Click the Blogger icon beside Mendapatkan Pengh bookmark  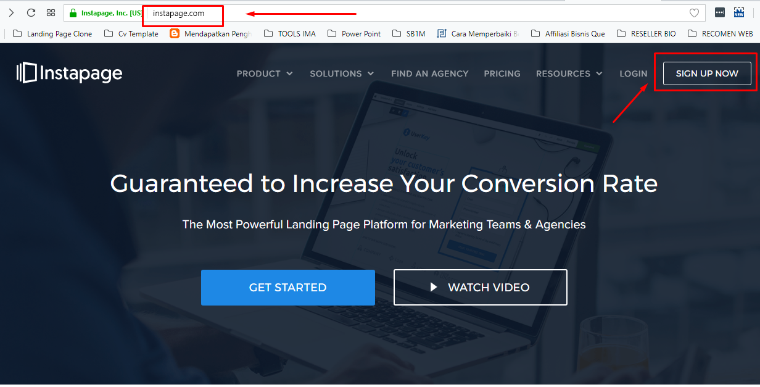(x=174, y=33)
